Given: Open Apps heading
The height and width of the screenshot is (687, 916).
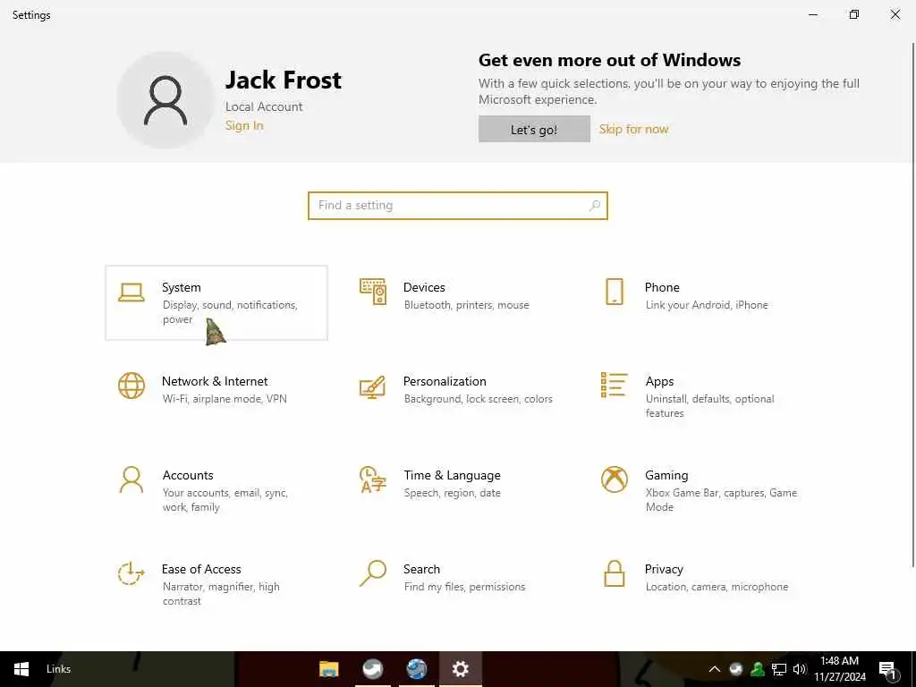Looking at the screenshot, I should [x=659, y=381].
